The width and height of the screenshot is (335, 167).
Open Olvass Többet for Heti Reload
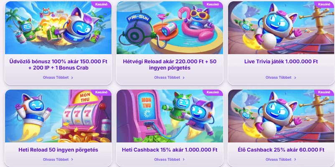click(x=56, y=160)
